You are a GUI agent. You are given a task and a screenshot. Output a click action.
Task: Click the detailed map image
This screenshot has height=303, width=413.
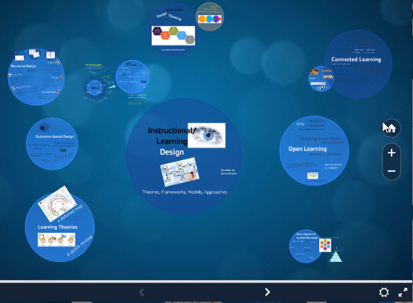click(x=57, y=204)
